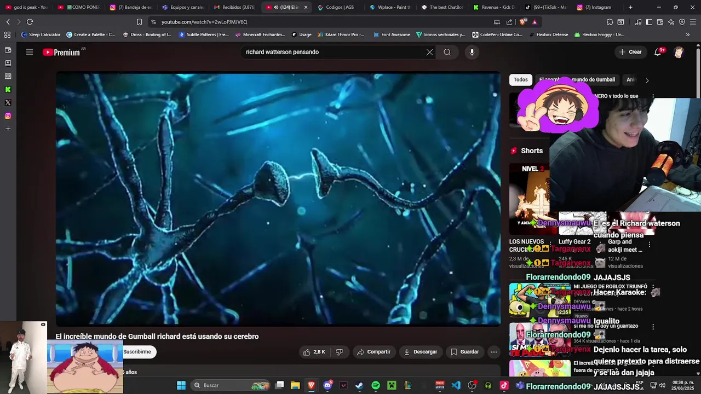Open the Font Awesome bookmark

(x=392, y=34)
